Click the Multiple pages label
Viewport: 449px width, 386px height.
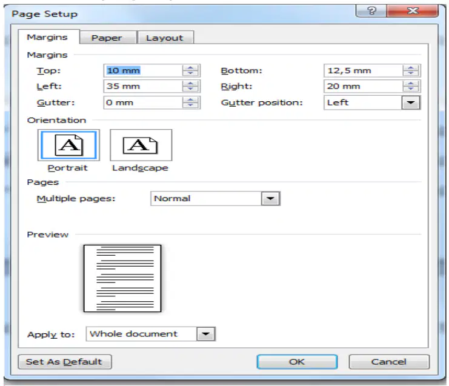coord(76,198)
